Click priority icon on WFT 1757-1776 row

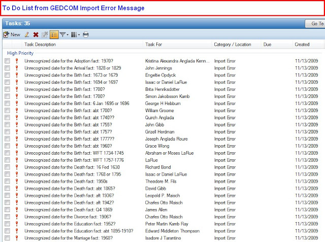click(x=17, y=160)
